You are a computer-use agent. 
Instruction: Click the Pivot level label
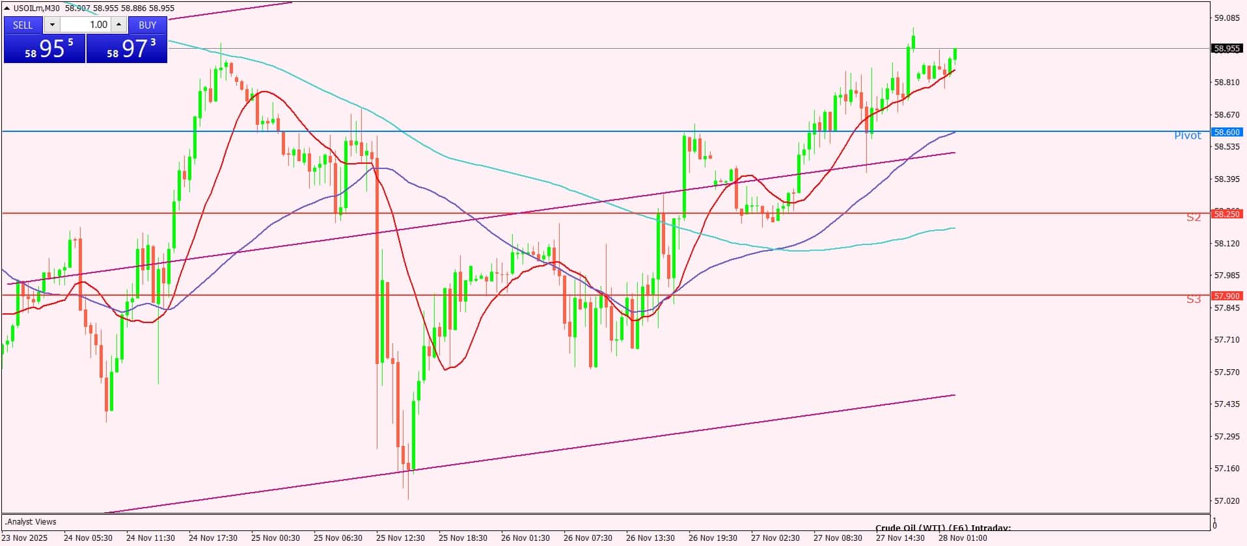point(1188,135)
